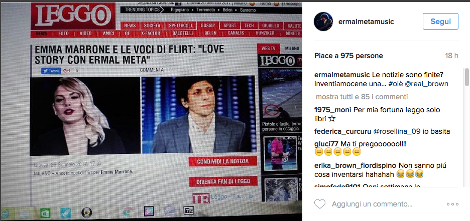This screenshot has width=470, height=221.
Task: Open the GOSSIP tab on Leggo
Action: [208, 26]
